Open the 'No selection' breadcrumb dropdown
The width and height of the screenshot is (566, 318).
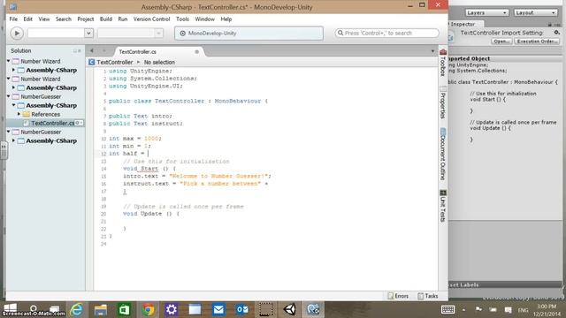(x=159, y=63)
